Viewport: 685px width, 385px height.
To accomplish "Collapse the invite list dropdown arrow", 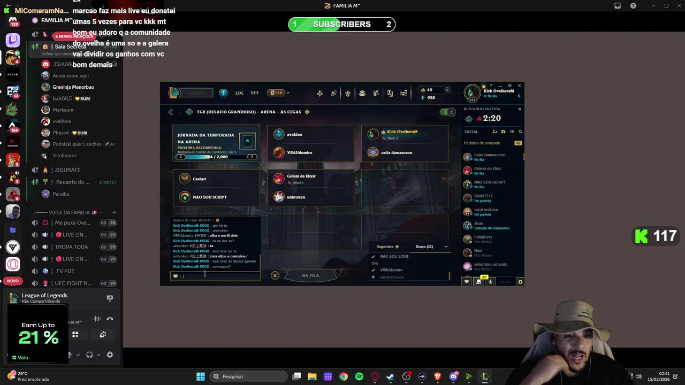I will pyautogui.click(x=446, y=247).
